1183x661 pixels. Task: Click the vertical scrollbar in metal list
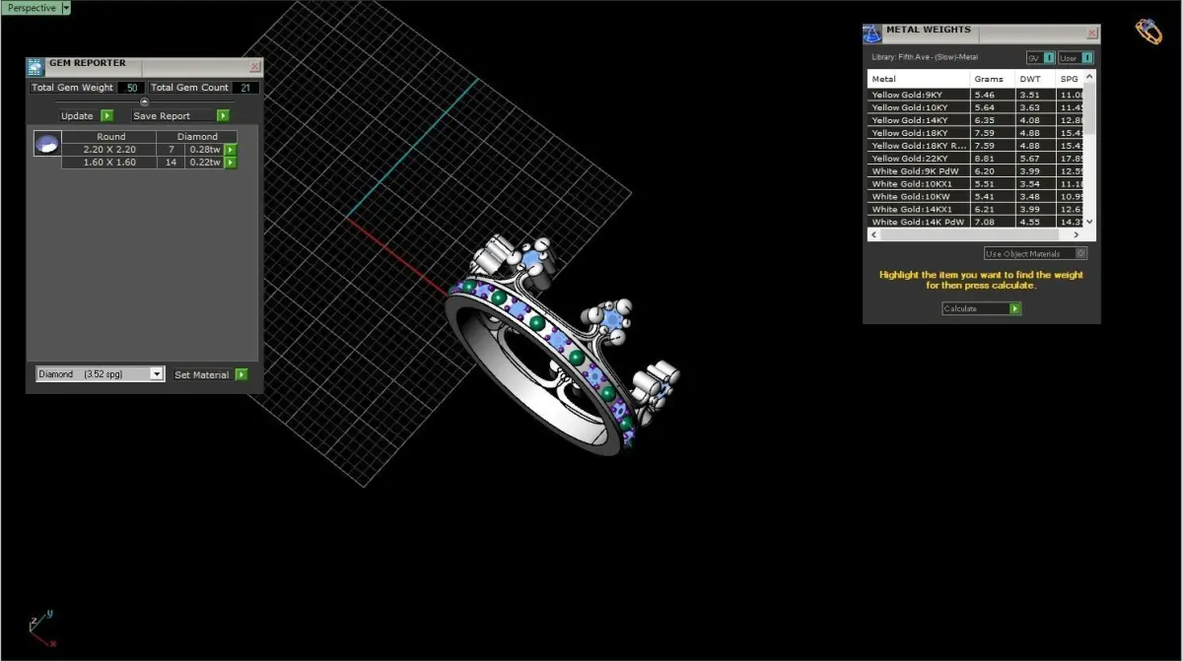[x=1089, y=108]
